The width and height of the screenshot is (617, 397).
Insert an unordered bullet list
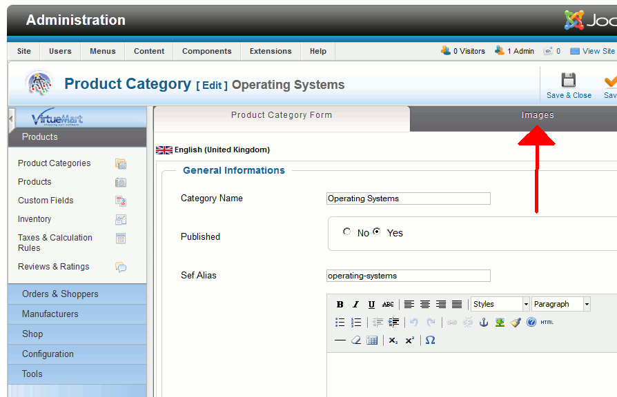[340, 322]
